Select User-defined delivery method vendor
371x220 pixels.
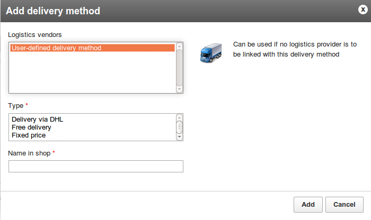[x=93, y=48]
